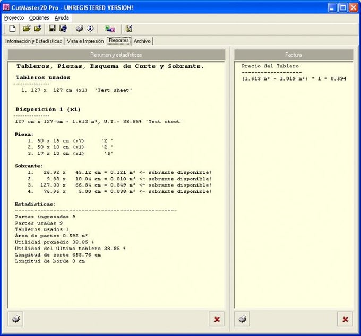Click the Open folder toolbar icon
The width and height of the screenshot is (361, 336).
tap(27, 29)
